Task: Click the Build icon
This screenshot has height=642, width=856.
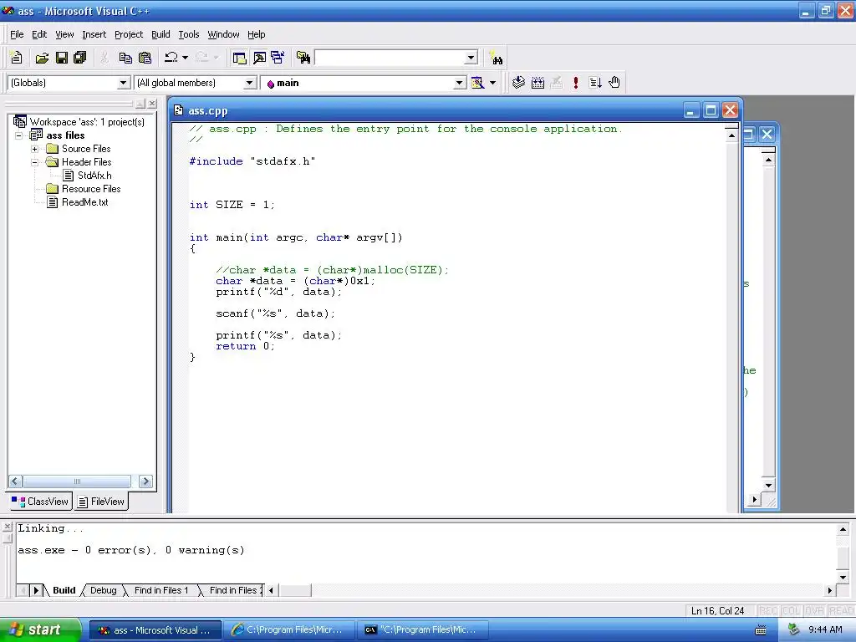Action: (538, 83)
